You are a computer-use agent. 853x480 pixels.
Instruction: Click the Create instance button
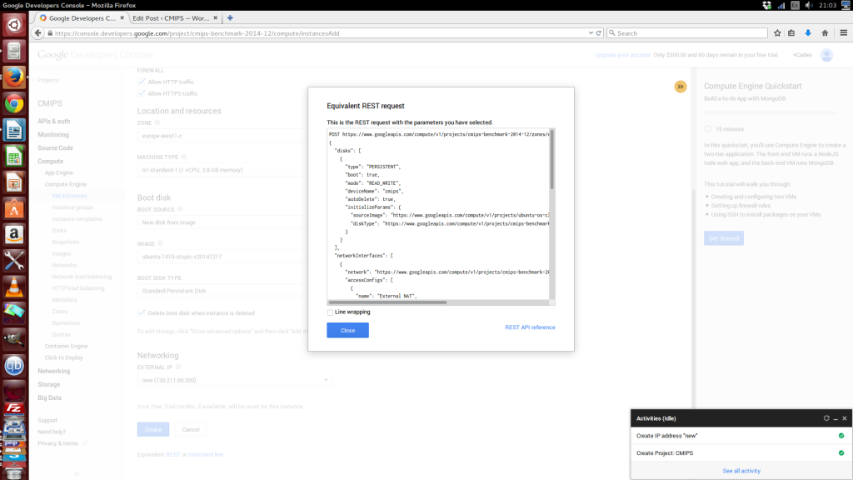coord(153,429)
